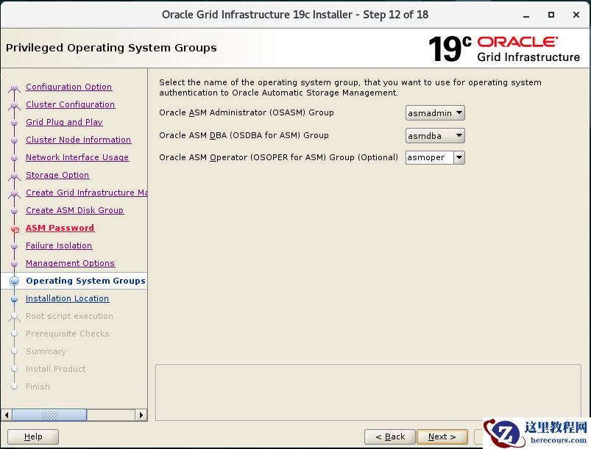Click the Oracle ASM DBA (OSDBA for ASM) label
Screen dimensions: 591x449
coord(244,135)
